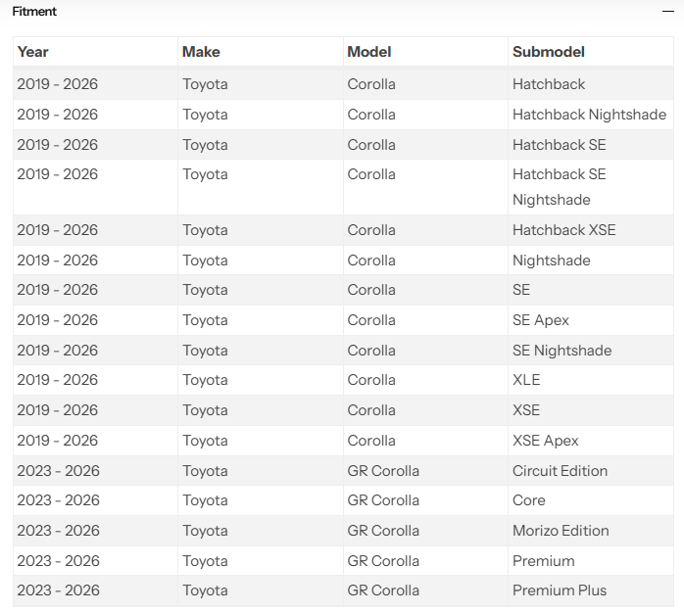Select the Make column header

tap(201, 52)
